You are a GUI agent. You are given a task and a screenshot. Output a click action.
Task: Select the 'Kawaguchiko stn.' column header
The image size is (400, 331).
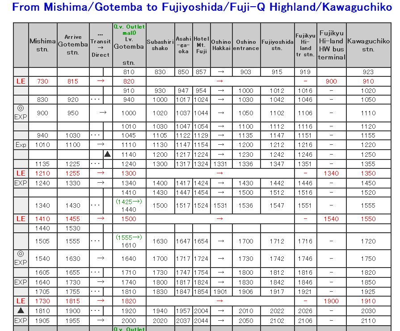pos(369,45)
